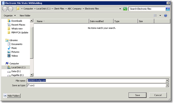Open Recent Places in navigation pane
The width and height of the screenshot is (174, 104).
click(18, 25)
